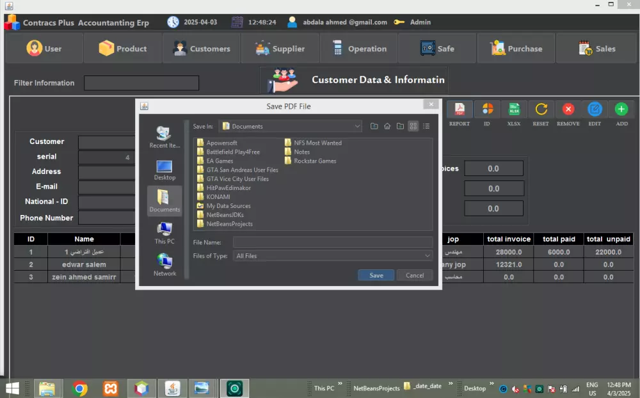
Task: Click the Save button
Action: pyautogui.click(x=376, y=275)
